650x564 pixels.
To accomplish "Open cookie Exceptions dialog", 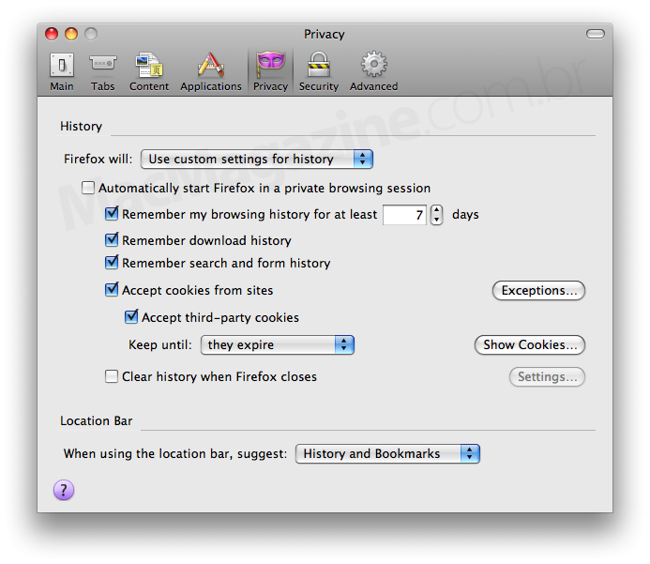I will [538, 290].
